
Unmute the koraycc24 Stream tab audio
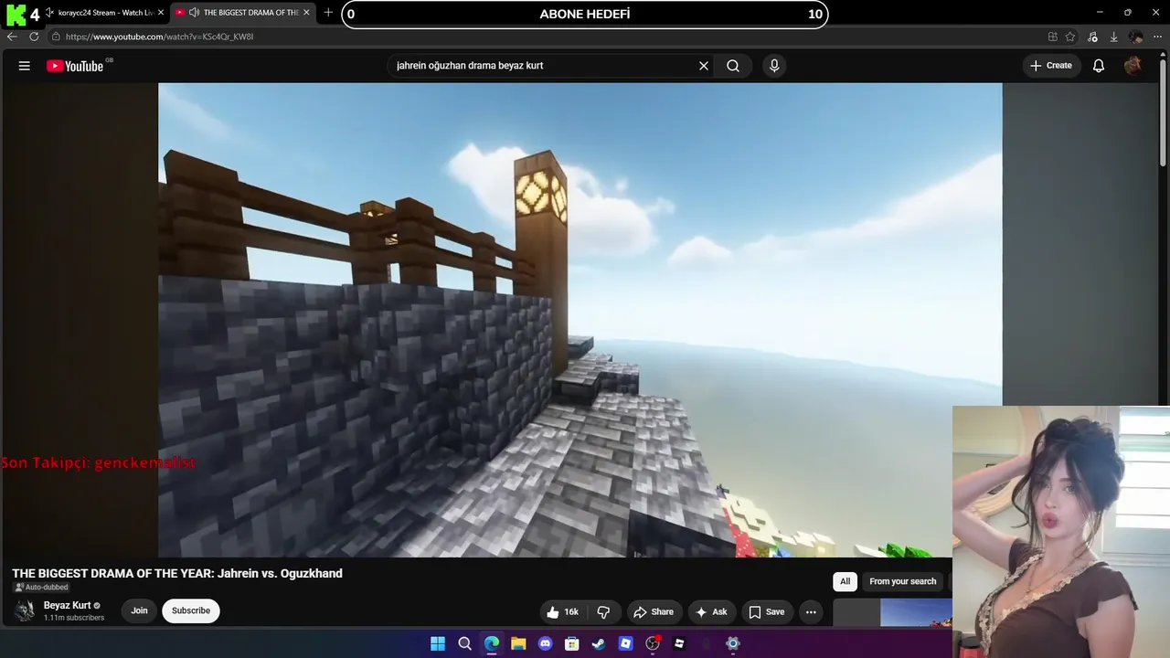50,13
